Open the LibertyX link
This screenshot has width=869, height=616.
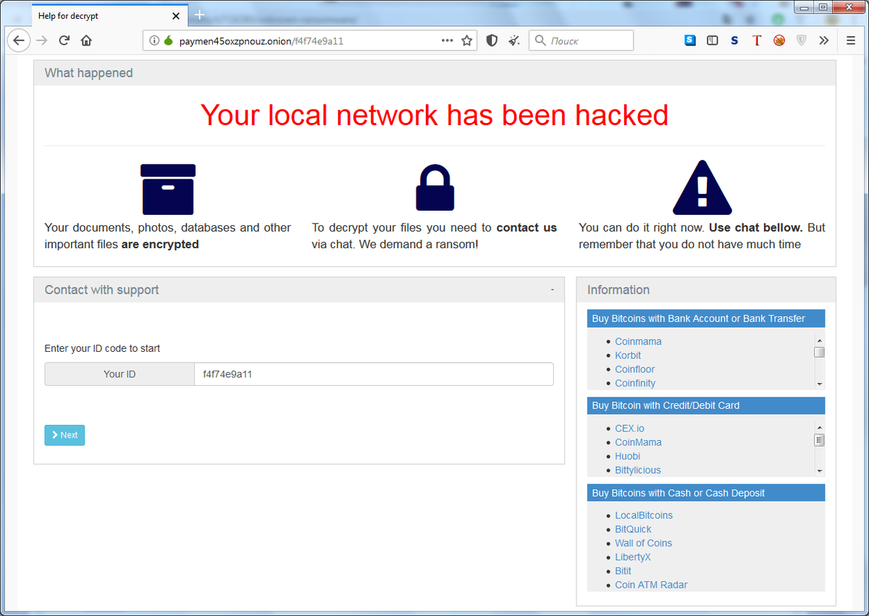(633, 557)
